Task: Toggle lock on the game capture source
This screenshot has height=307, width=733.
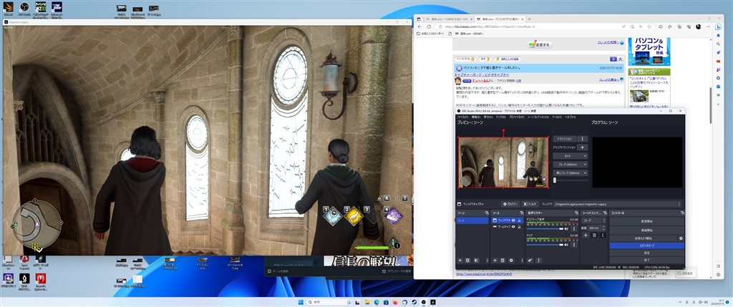Action: [x=519, y=227]
